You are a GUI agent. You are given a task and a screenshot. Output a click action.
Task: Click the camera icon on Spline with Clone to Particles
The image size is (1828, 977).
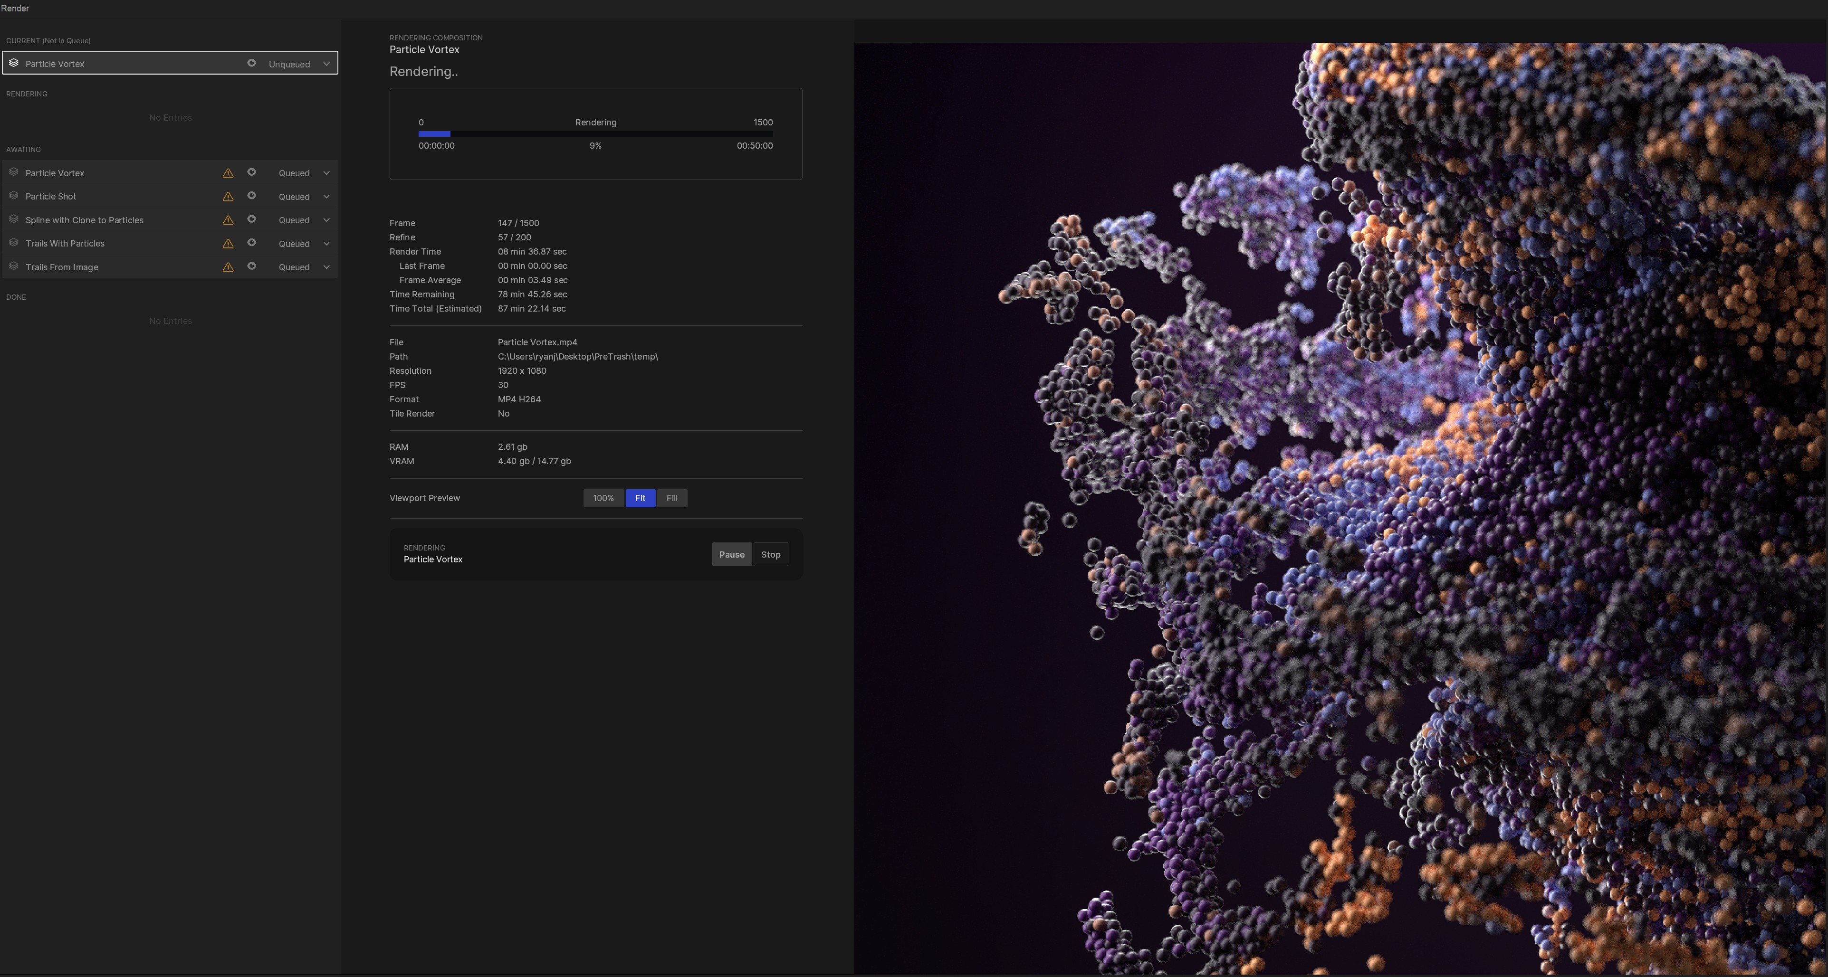coord(252,220)
